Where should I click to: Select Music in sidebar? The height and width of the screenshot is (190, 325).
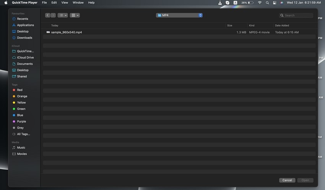[x=21, y=148]
